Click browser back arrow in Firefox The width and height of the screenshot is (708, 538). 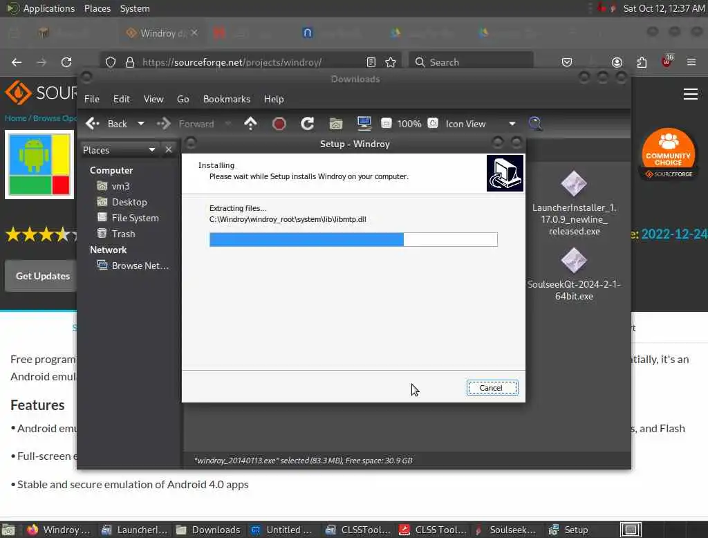17,62
